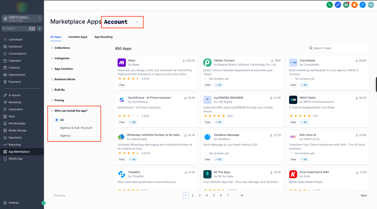Screen dimensions: 377x209
Task: Open the help question mark icon
Action: tap(363, 5)
